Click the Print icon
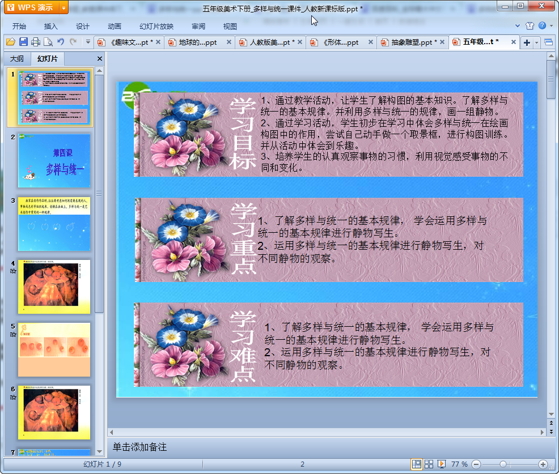This screenshot has width=559, height=474. click(36, 42)
